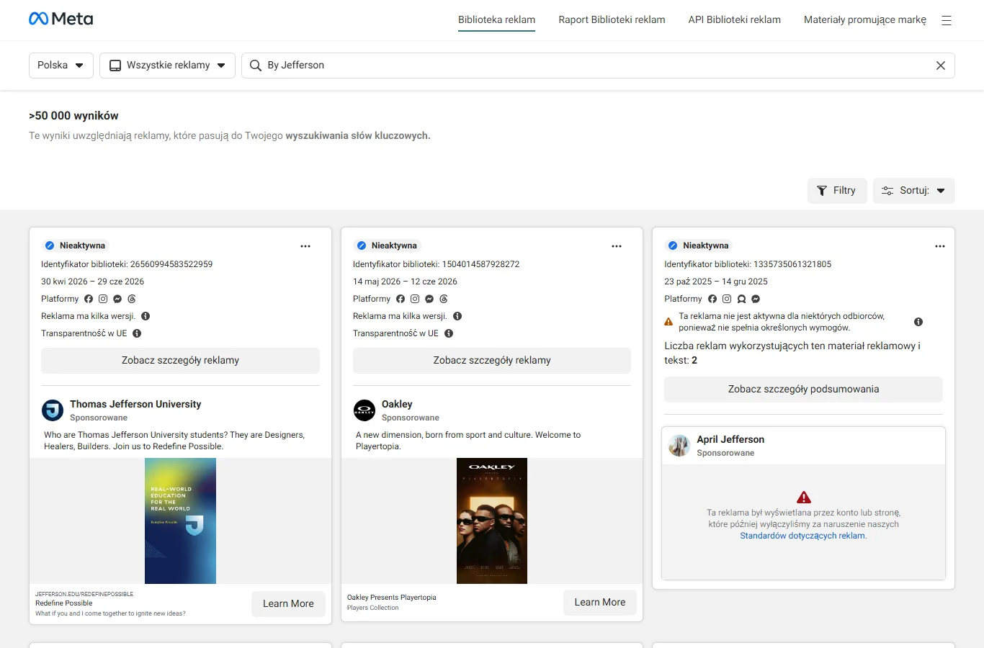Click the 'Players Collection' caption text

(x=372, y=608)
